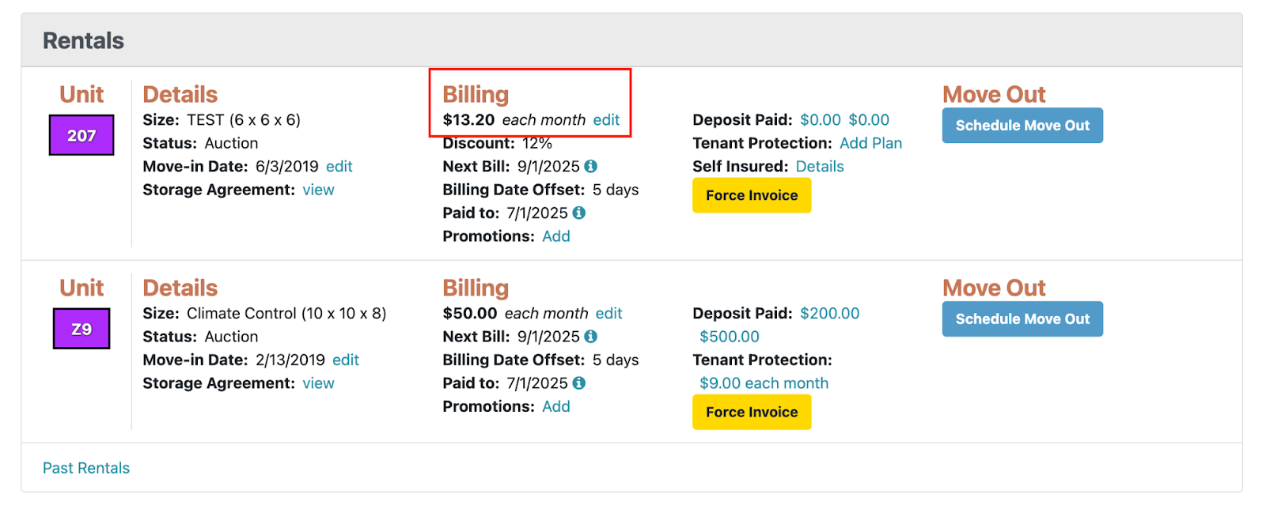1266x505 pixels.
Task: Add a promotion for unit Z9
Action: [x=555, y=406]
